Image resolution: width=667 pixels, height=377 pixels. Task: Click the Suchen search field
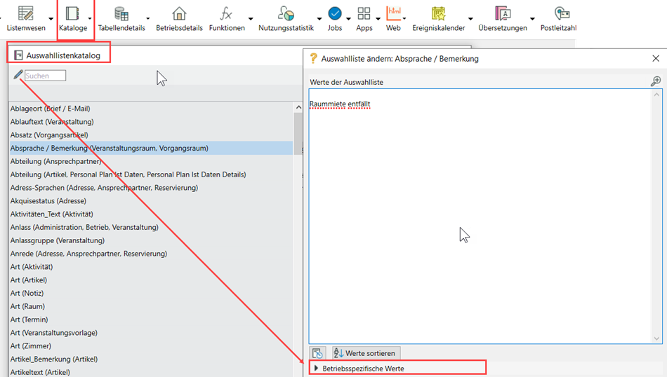[45, 75]
